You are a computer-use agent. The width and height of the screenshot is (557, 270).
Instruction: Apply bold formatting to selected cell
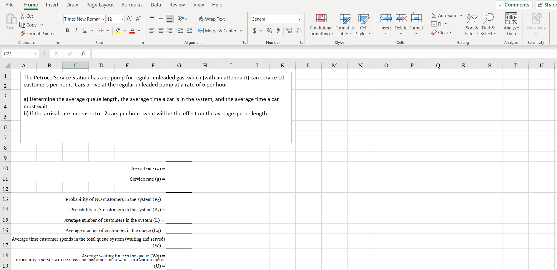67,31
